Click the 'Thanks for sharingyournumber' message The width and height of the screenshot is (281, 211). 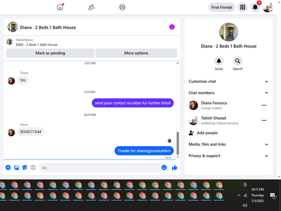tap(144, 151)
